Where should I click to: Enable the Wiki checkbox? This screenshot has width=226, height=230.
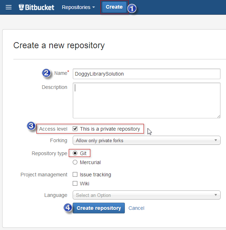tap(75, 184)
